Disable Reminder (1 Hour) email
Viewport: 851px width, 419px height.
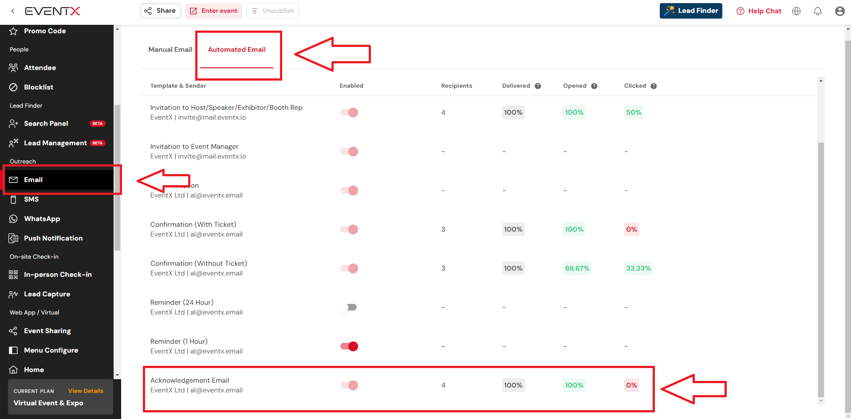click(349, 346)
